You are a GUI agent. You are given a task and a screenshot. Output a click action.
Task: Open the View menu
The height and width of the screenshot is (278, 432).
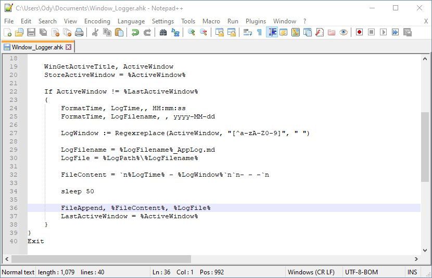(70, 21)
